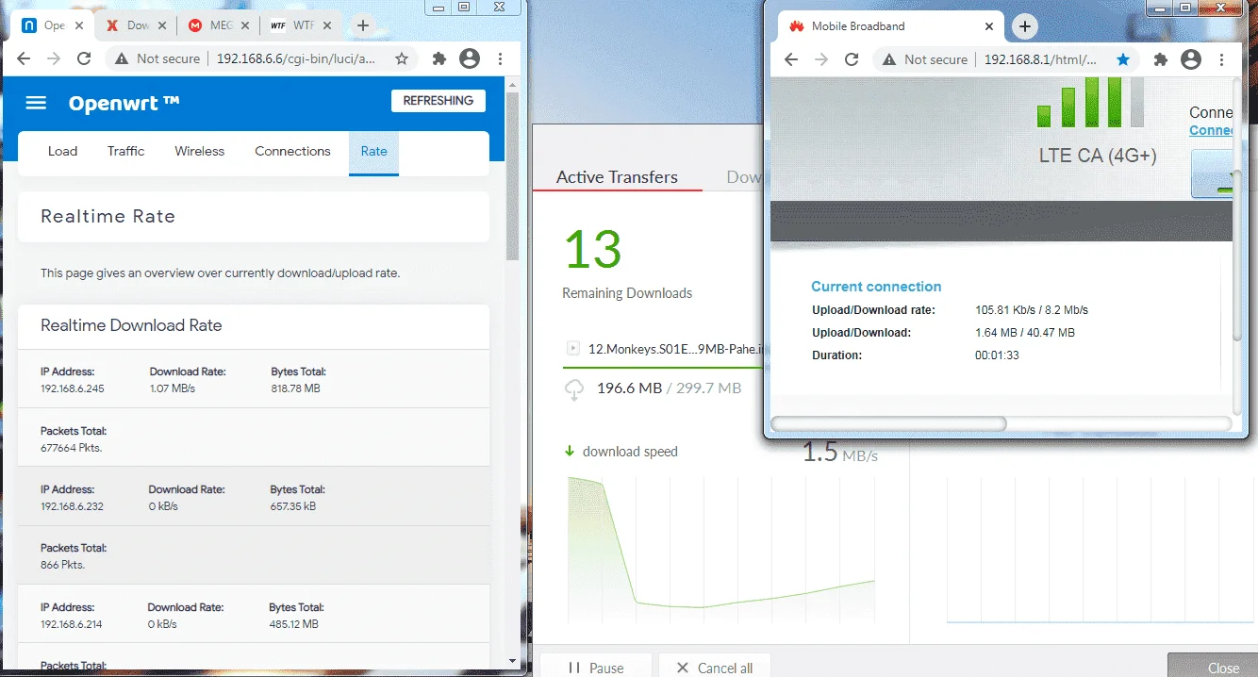This screenshot has height=677, width=1258.
Task: Click the REFRESHING button in Openwrt
Action: (x=439, y=101)
